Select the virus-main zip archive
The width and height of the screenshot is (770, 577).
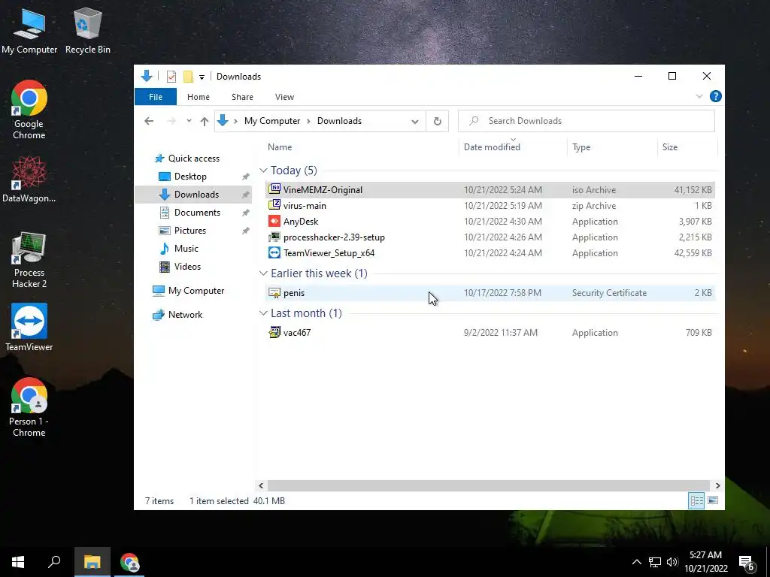[x=490, y=206]
